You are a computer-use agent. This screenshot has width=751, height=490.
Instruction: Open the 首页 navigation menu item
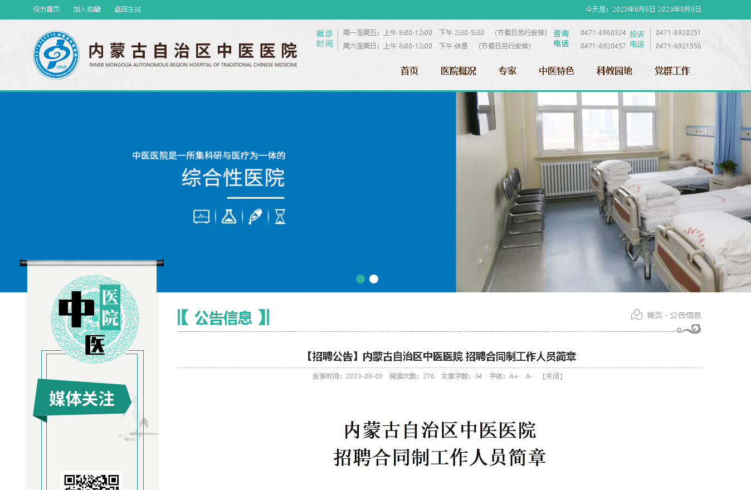click(x=409, y=71)
